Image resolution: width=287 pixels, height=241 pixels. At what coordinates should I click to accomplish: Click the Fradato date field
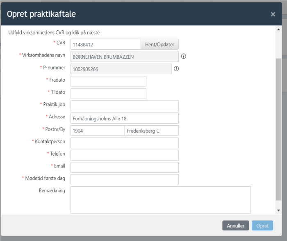click(x=108, y=81)
